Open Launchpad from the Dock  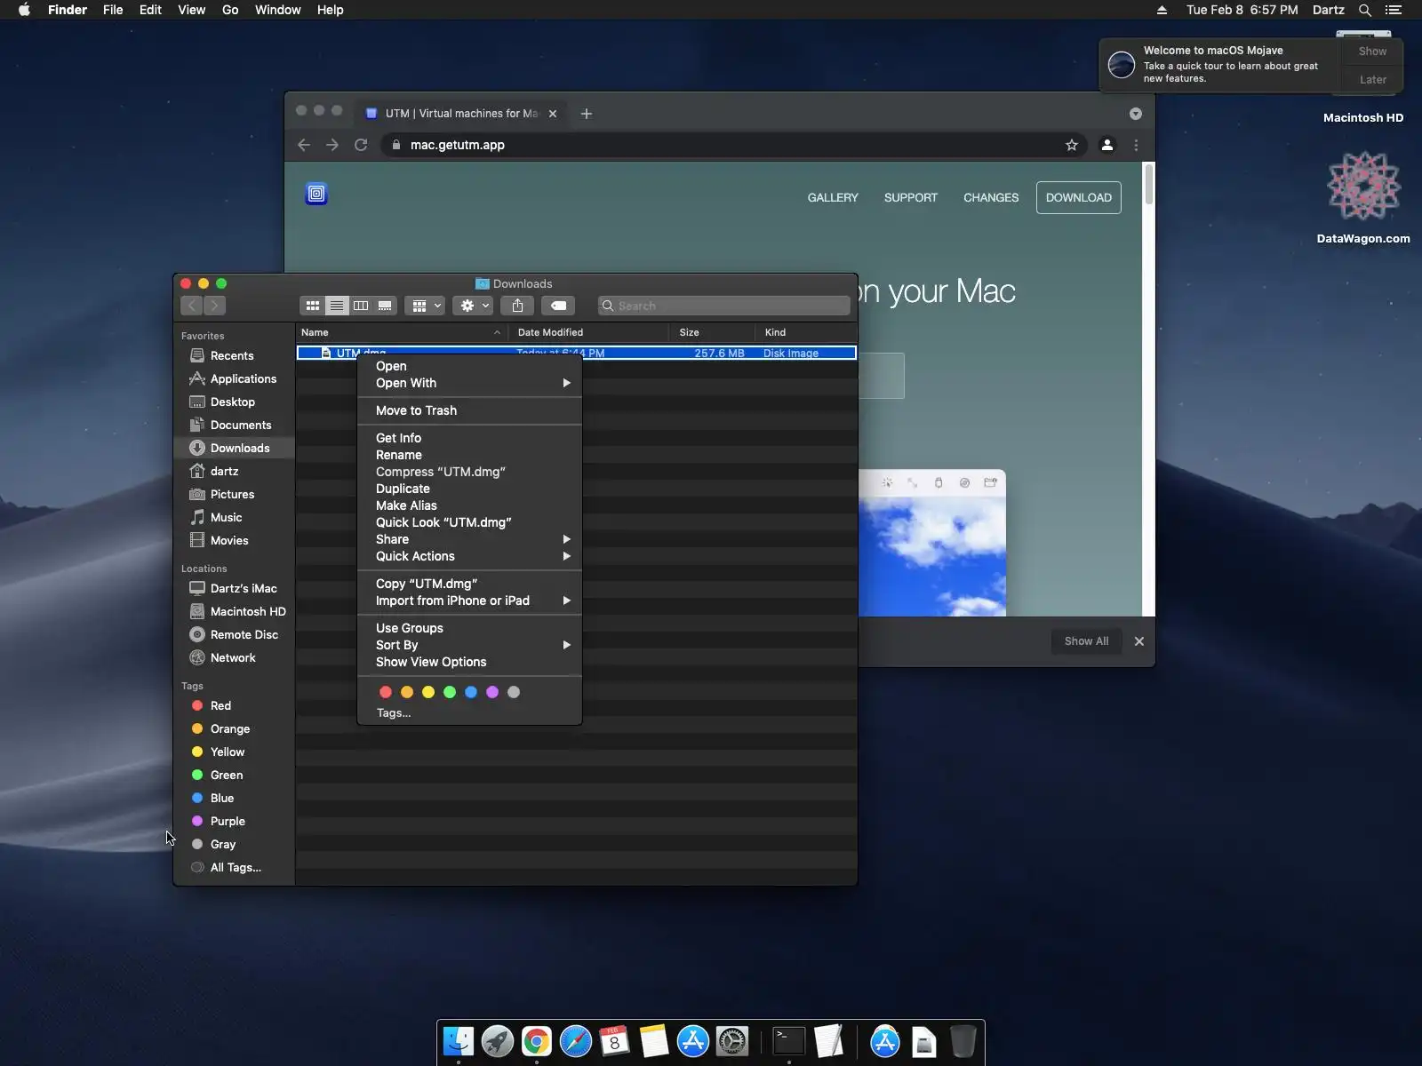coord(498,1041)
